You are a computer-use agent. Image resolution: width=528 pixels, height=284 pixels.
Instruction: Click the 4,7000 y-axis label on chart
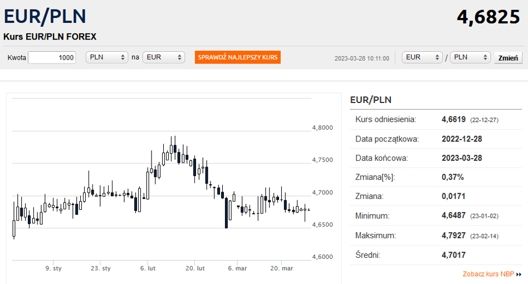322,193
